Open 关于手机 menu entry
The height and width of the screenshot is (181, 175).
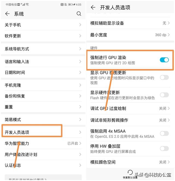pyautogui.click(x=43, y=25)
